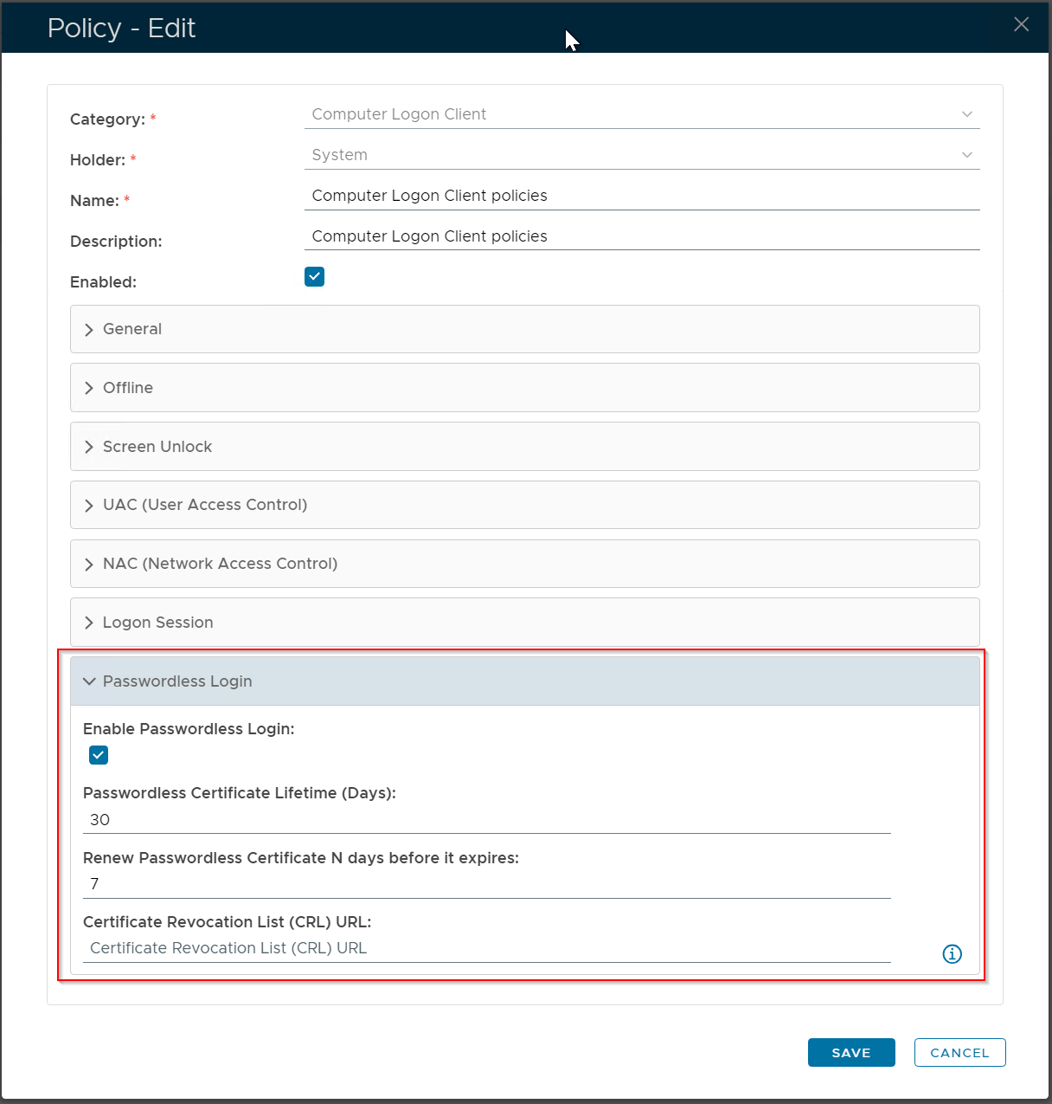Expand the Screen Unlock section
The image size is (1052, 1104).
point(524,447)
